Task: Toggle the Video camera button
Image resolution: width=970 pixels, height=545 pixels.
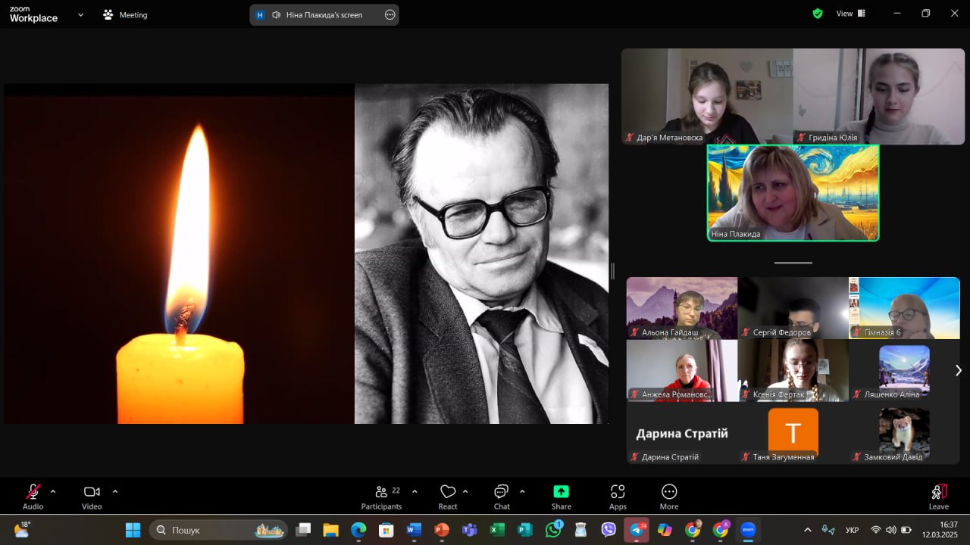Action: [x=92, y=492]
